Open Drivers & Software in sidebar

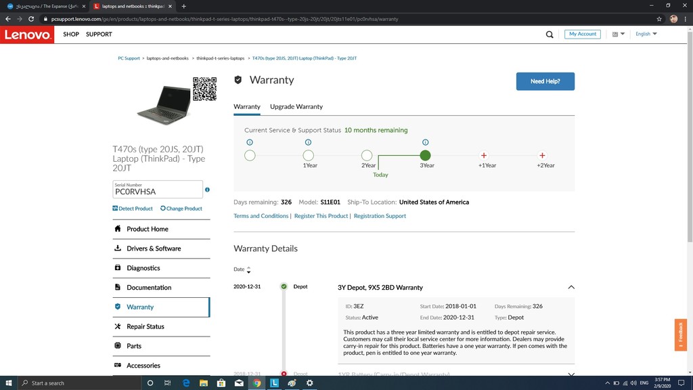[154, 248]
